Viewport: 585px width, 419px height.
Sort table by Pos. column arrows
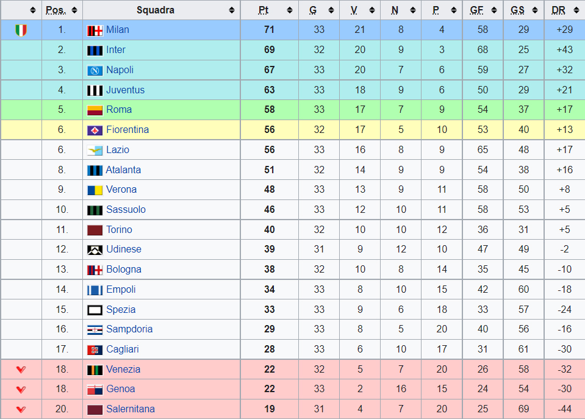pyautogui.click(x=74, y=10)
